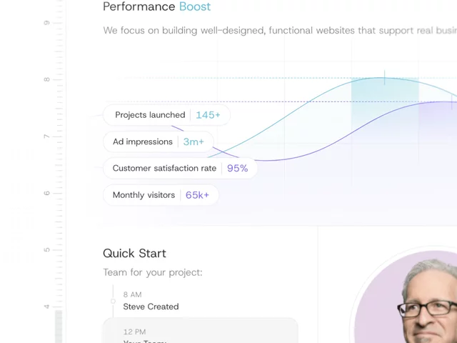Click ruler mark 6 on left scale
Image resolution: width=457 pixels, height=343 pixels.
pyautogui.click(x=46, y=193)
